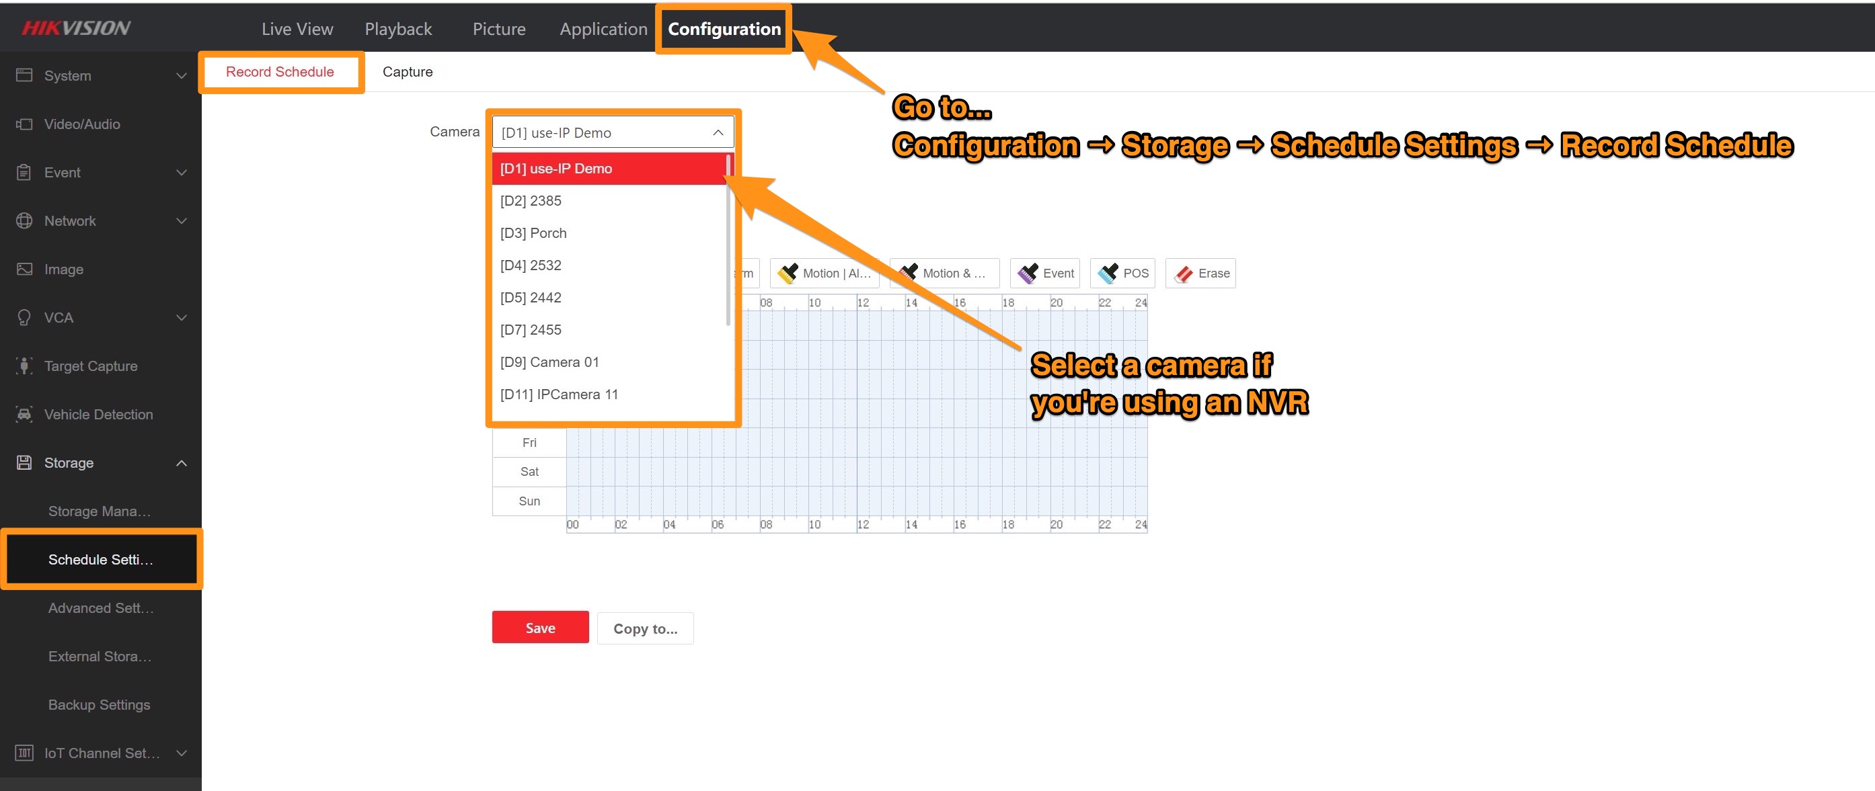Click the Save button
The height and width of the screenshot is (791, 1875).
tap(539, 627)
